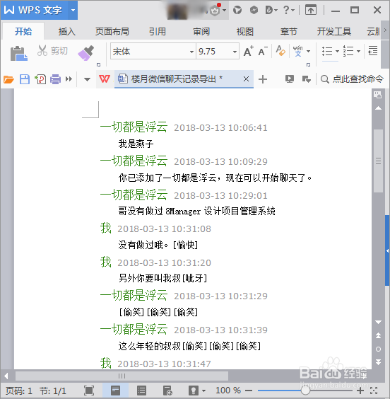Save document with floppy disk icon
390x399 pixels.
25,79
